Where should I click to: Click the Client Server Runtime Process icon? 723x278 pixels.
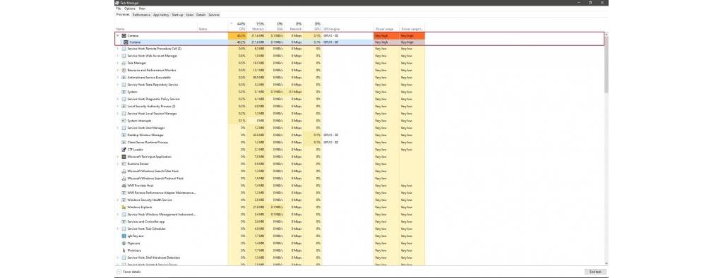click(124, 142)
